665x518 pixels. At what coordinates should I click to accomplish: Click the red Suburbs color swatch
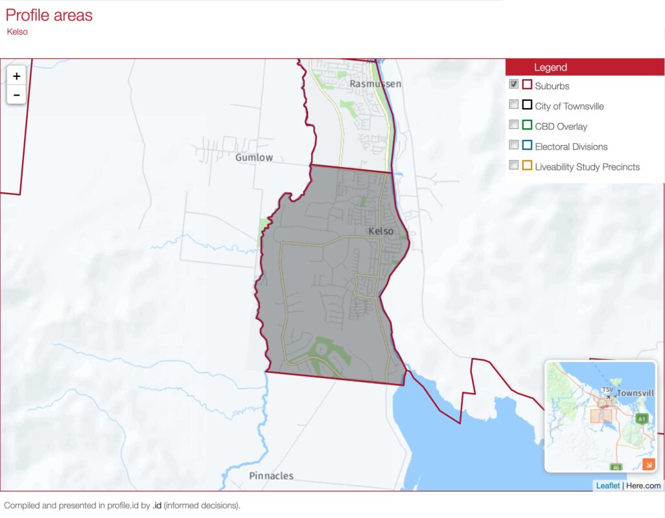click(x=527, y=84)
